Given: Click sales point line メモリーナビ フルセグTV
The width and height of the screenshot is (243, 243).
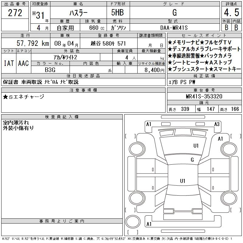Looking at the screenshot, I should pos(200,42).
